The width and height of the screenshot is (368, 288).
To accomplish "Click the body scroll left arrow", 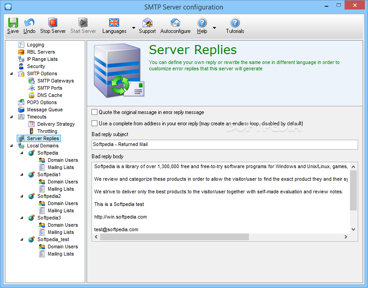I will tap(96, 237).
